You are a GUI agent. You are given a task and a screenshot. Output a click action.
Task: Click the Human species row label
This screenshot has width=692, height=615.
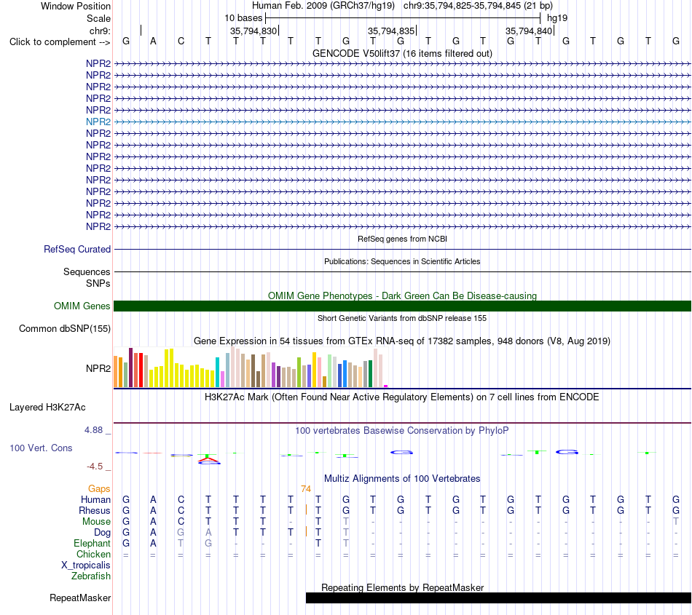click(x=95, y=499)
